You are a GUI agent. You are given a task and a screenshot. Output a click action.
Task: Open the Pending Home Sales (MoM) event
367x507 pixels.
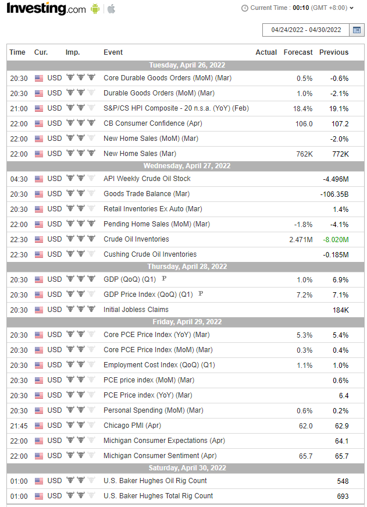pos(156,224)
